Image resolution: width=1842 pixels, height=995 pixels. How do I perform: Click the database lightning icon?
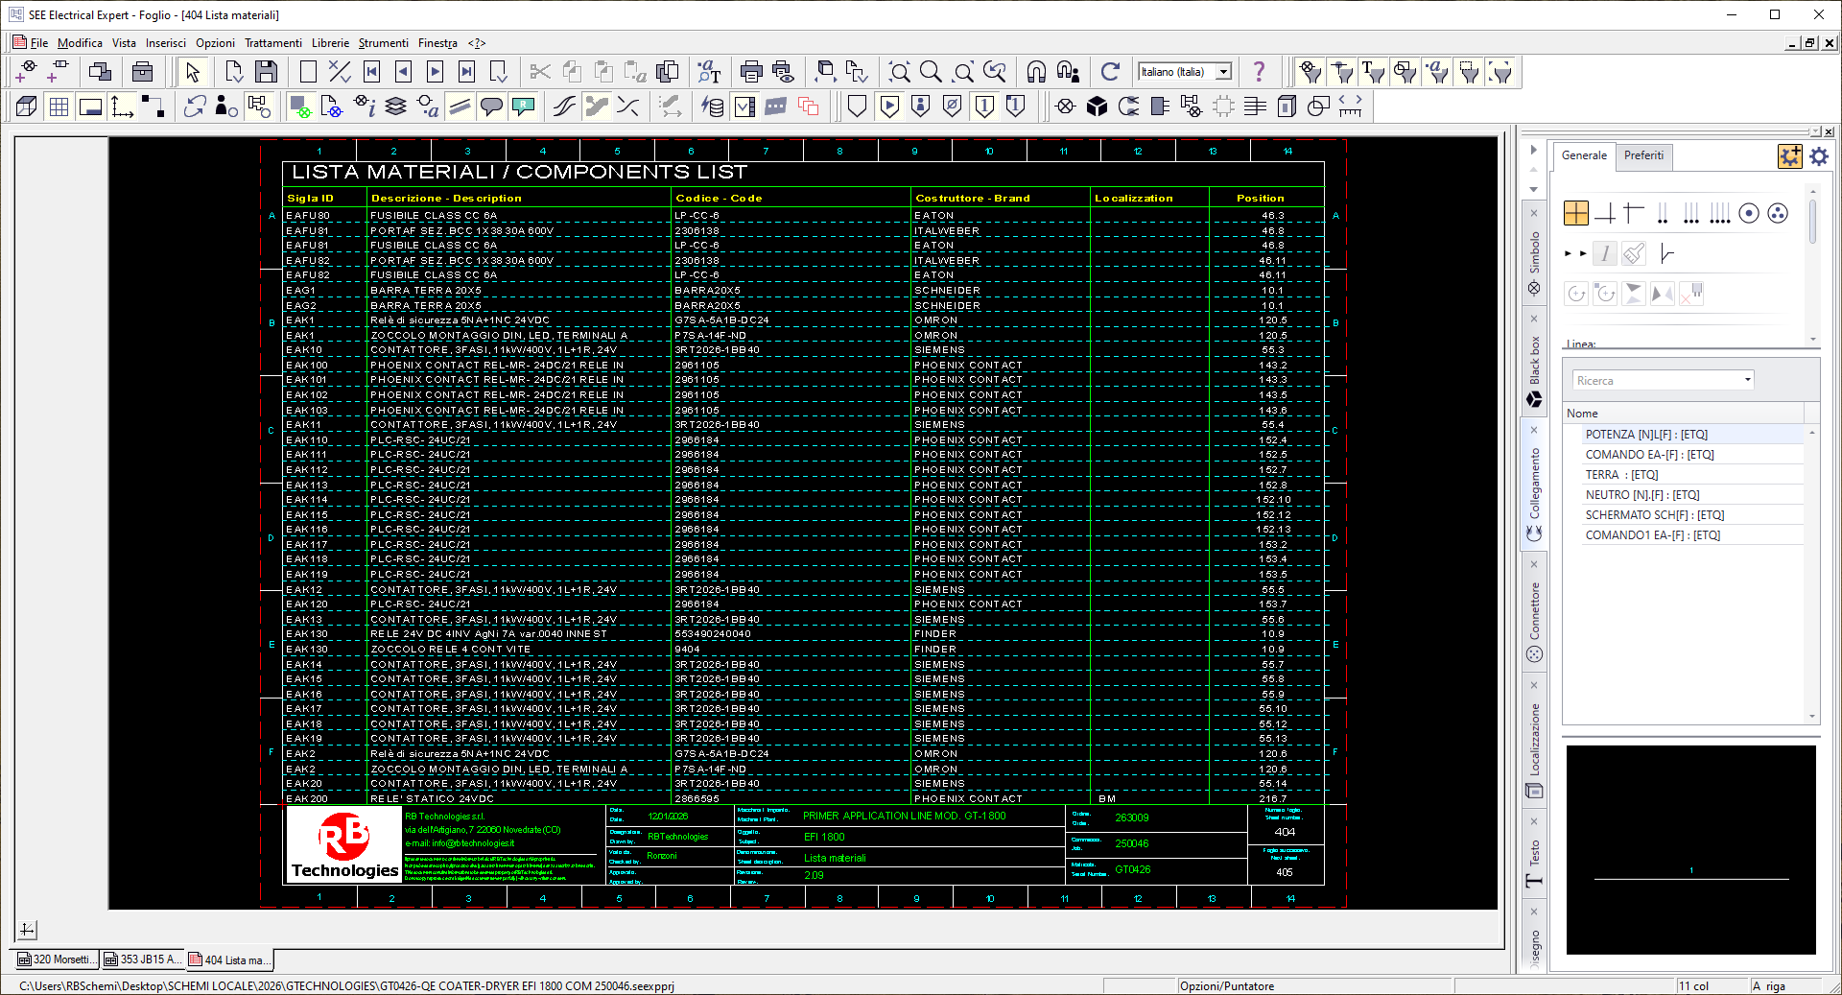713,107
